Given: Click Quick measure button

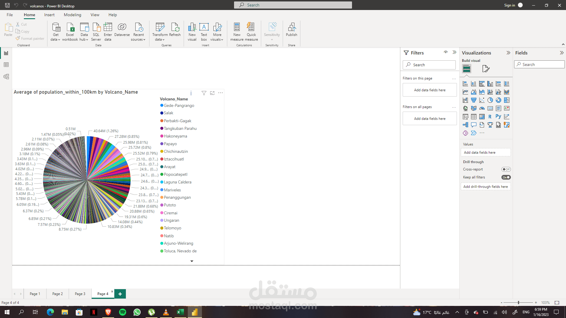Looking at the screenshot, I should click(251, 32).
